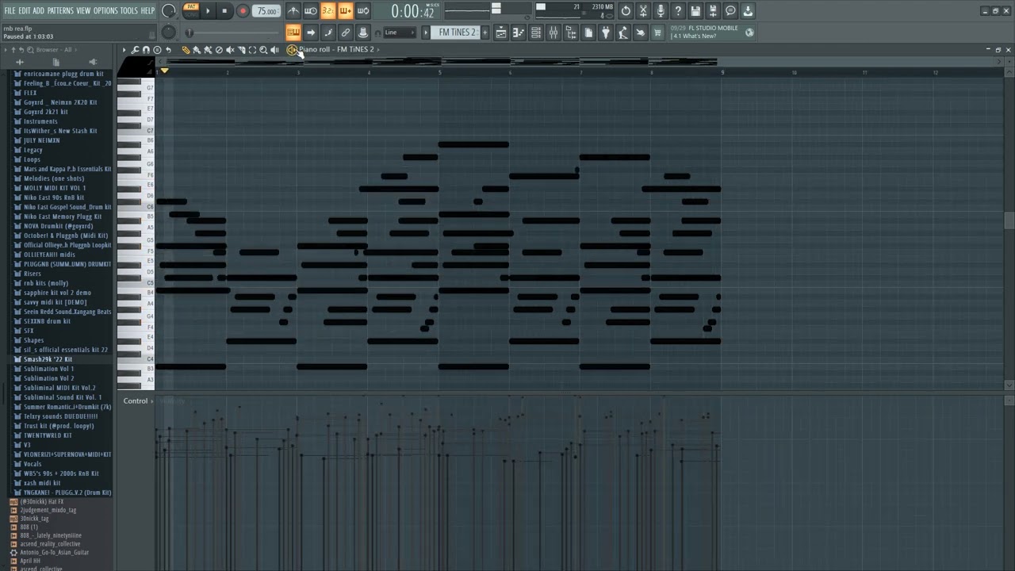
Task: Select the Paint brush tool
Action: 197,50
